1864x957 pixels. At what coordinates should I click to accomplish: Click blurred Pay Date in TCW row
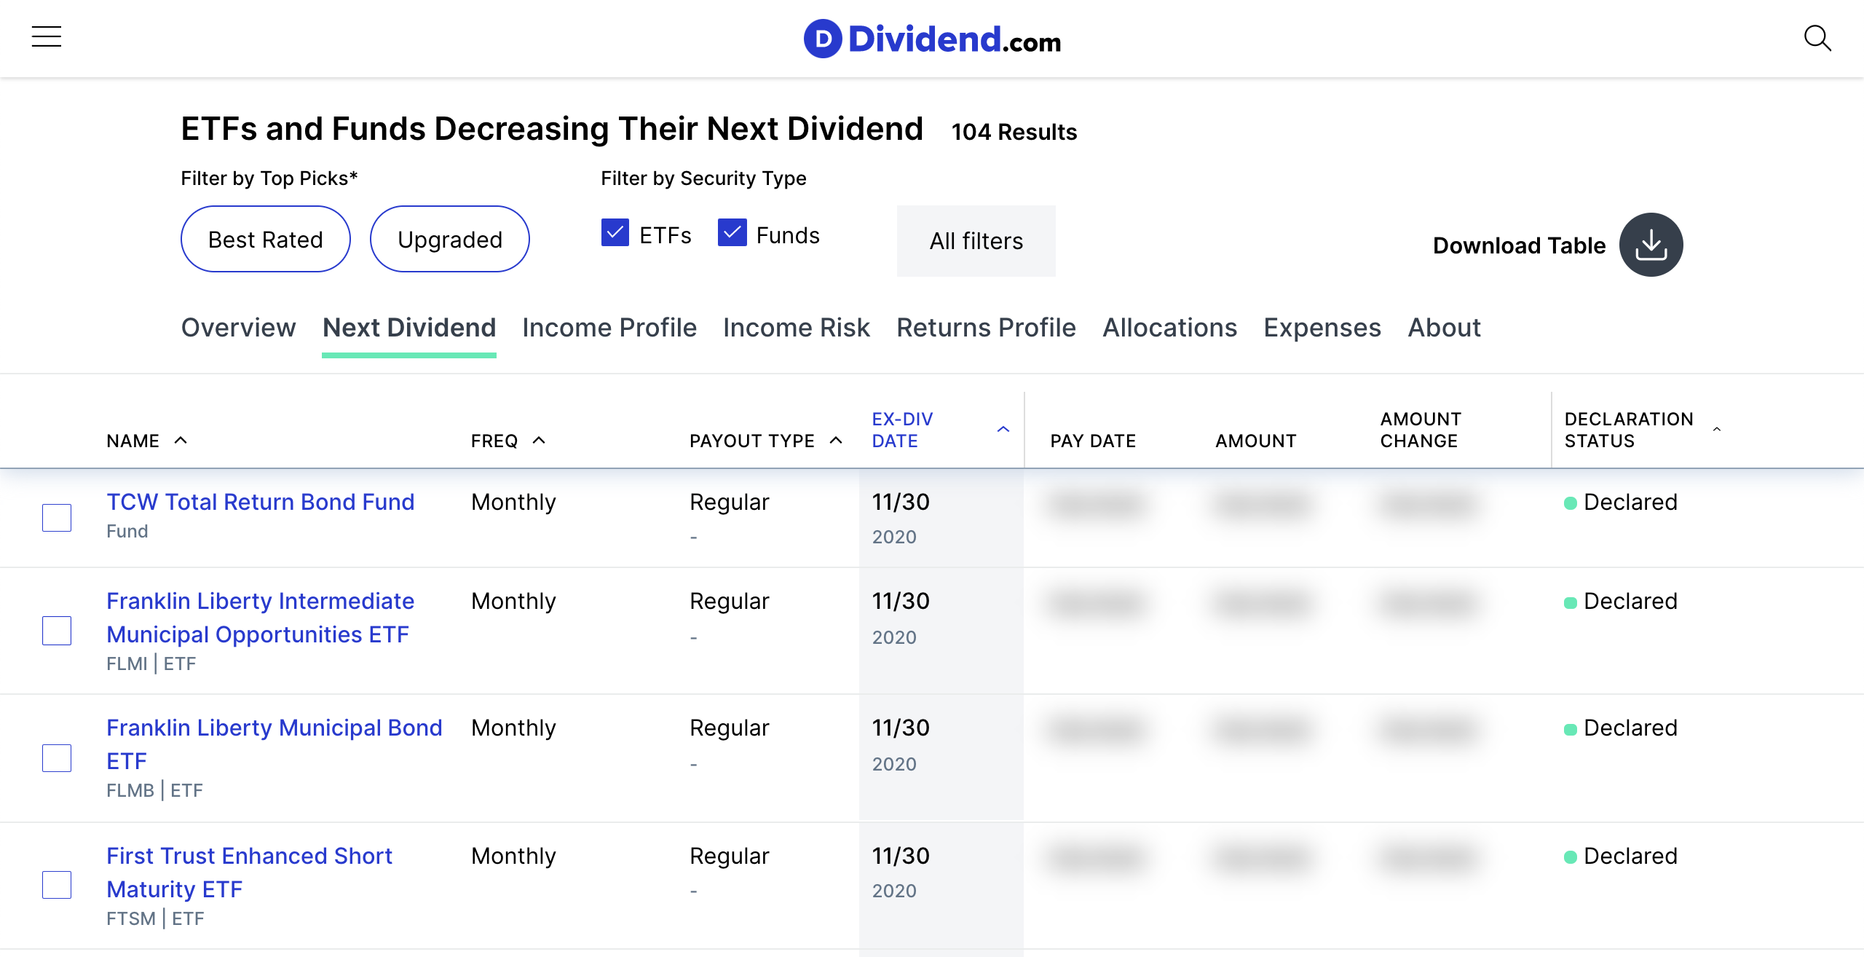tap(1096, 504)
